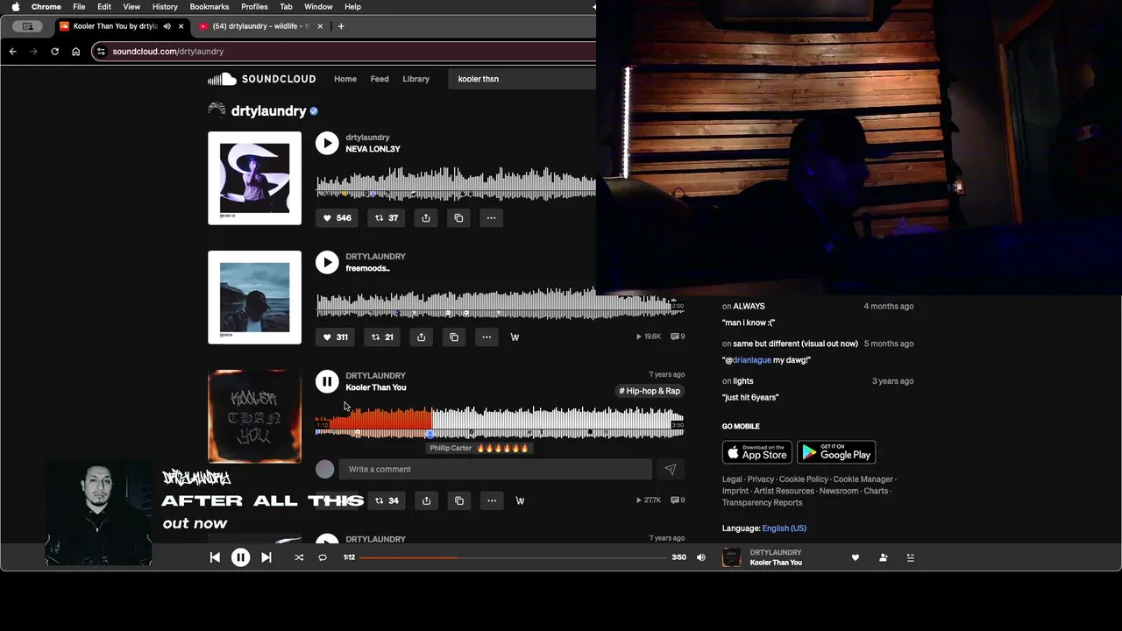Mute Kooler Than You tab audio icon
Screen dimensions: 1122x631
click(x=167, y=26)
